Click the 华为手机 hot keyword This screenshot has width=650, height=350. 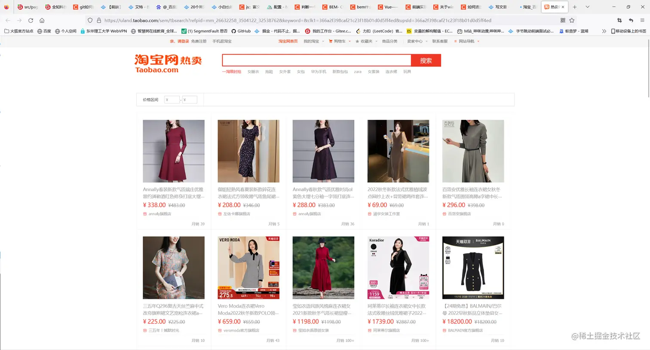click(319, 72)
